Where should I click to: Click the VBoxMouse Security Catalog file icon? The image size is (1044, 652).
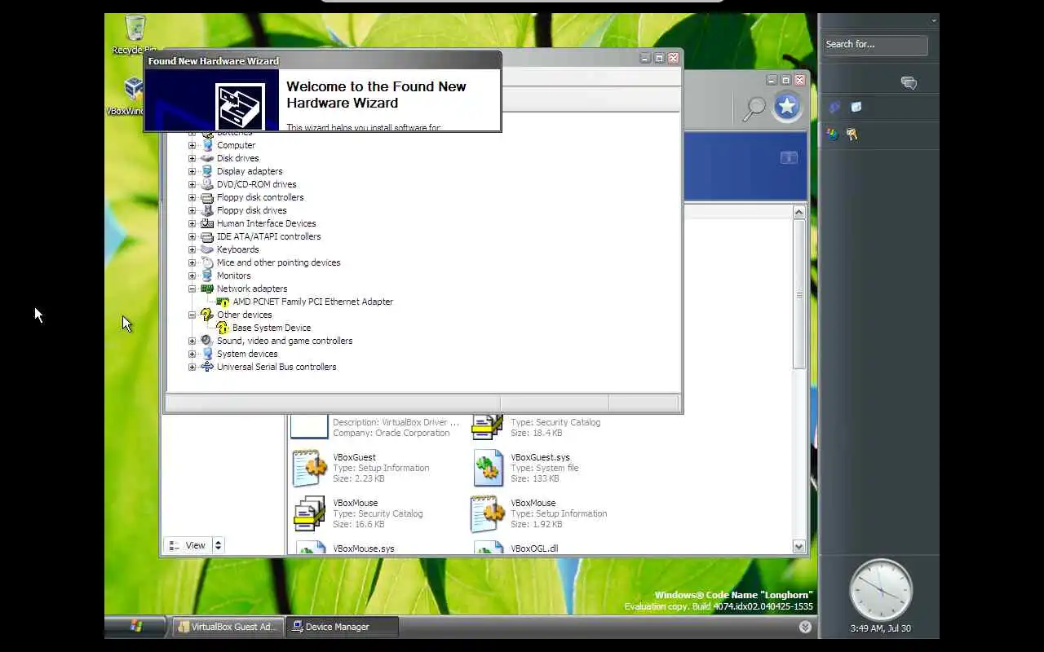[310, 513]
